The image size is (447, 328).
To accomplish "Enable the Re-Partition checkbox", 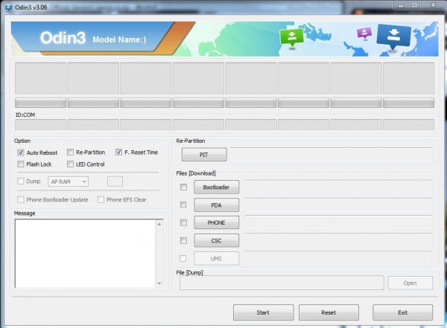I will (70, 152).
